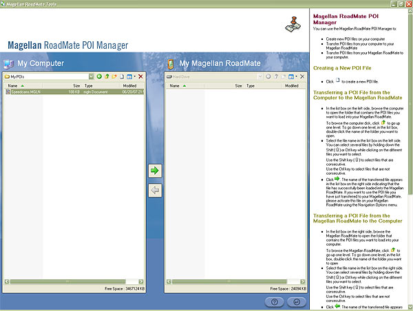Viewport: 413px width, 311px height.
Task: Open help with the question mark button
Action: coord(274,302)
